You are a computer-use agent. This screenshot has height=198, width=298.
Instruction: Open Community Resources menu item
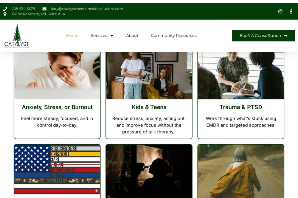point(174,36)
